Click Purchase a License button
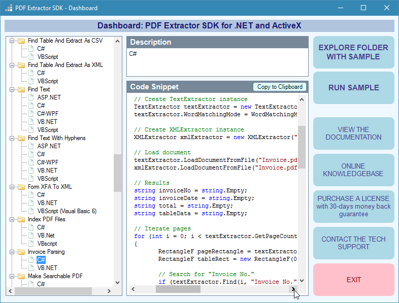Viewport: 399px width, 303px height. point(353,207)
